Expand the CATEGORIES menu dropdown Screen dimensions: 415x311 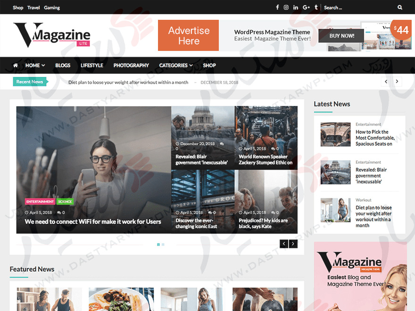(176, 65)
